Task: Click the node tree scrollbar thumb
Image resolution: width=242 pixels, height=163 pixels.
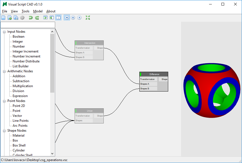Action: pyautogui.click(x=52, y=63)
